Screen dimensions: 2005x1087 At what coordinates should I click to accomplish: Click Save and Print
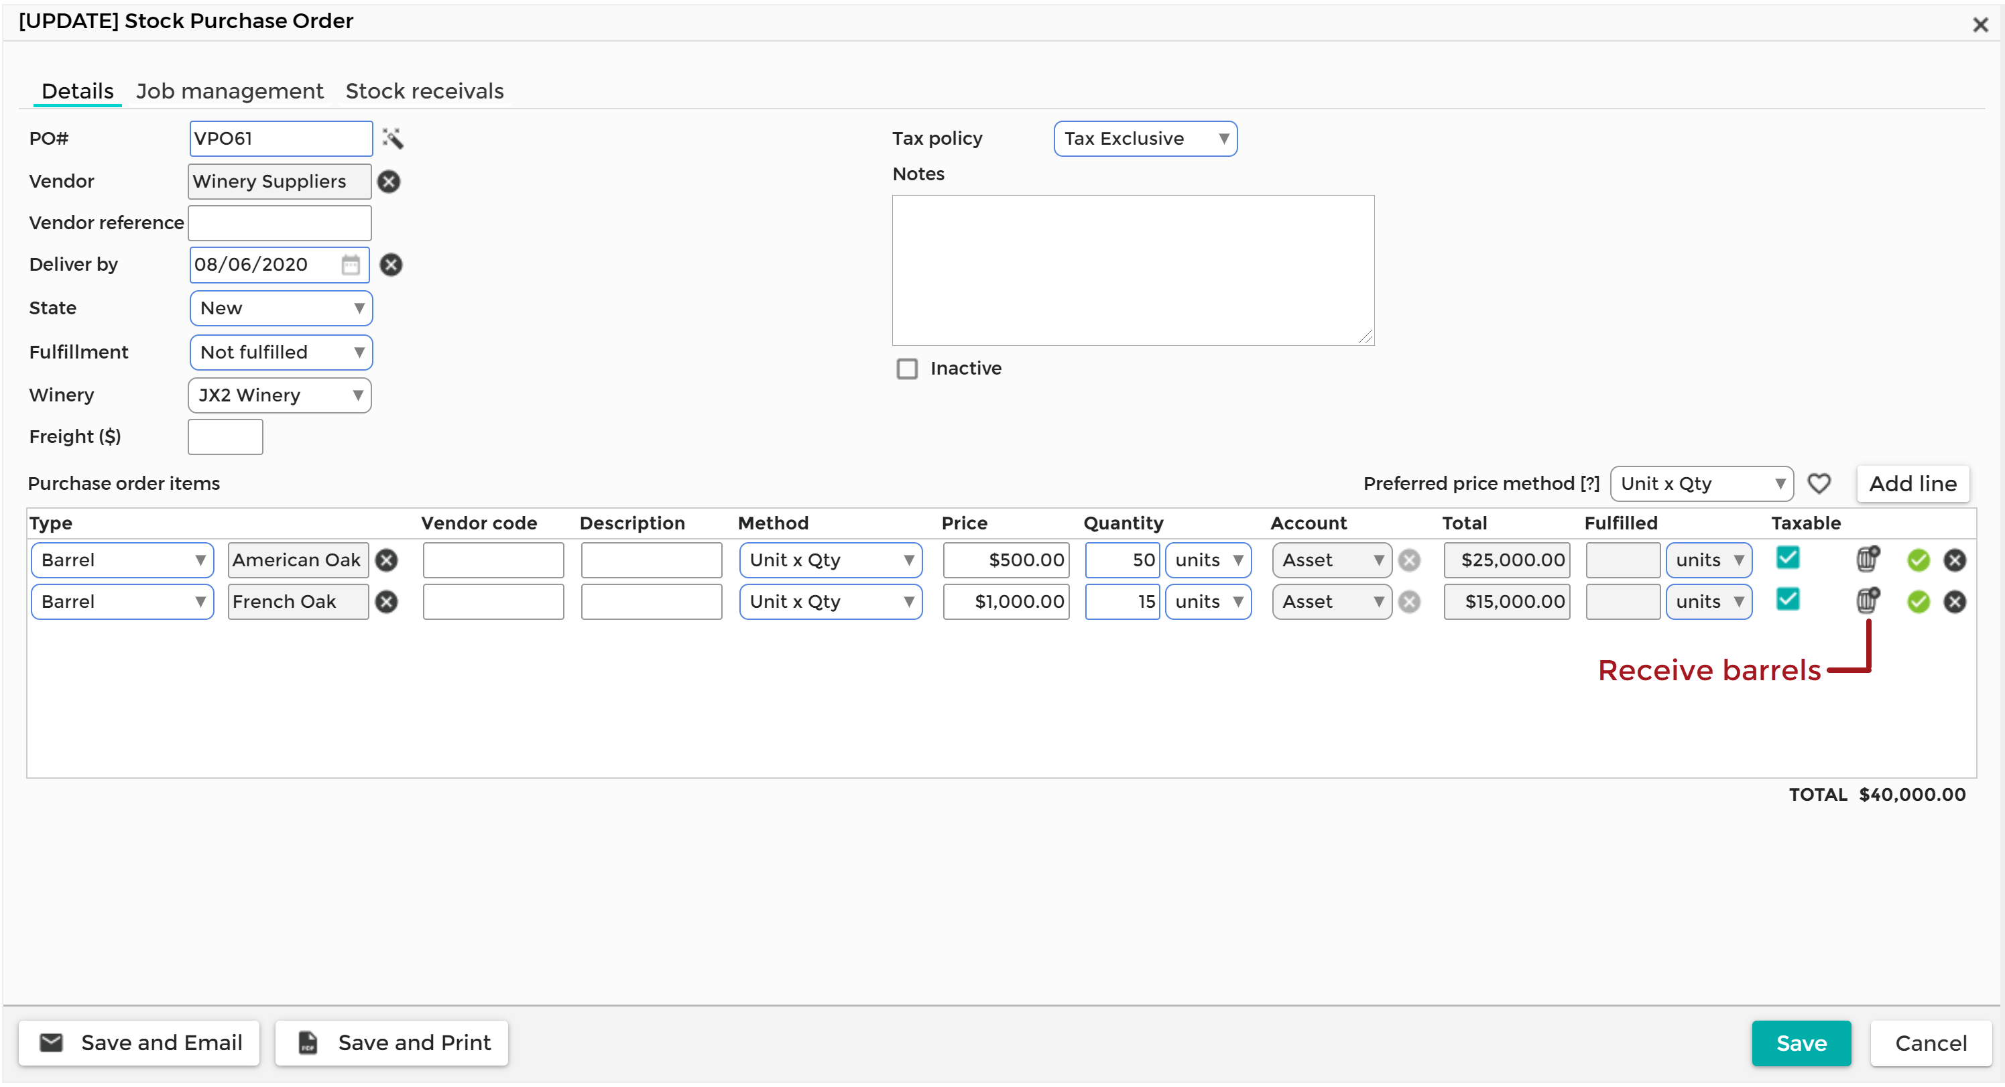[391, 1043]
